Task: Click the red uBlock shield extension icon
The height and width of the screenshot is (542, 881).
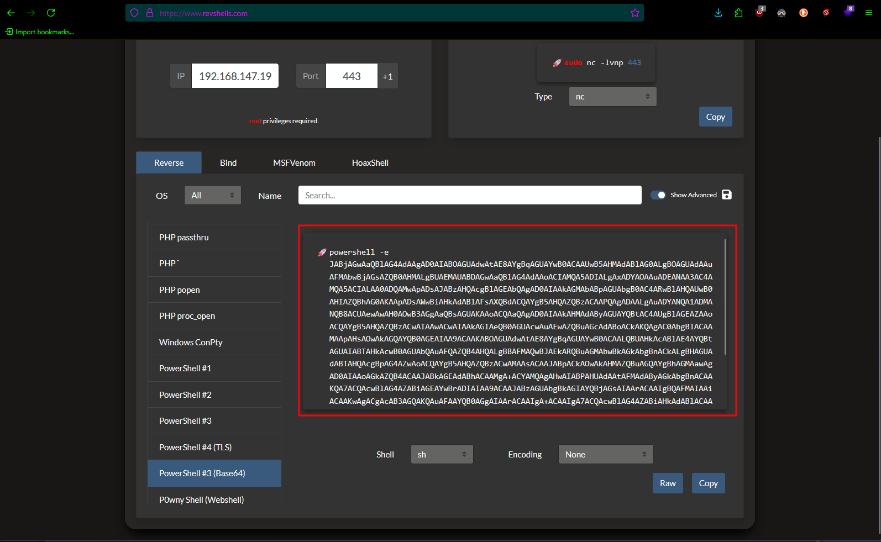Action: pos(760,12)
